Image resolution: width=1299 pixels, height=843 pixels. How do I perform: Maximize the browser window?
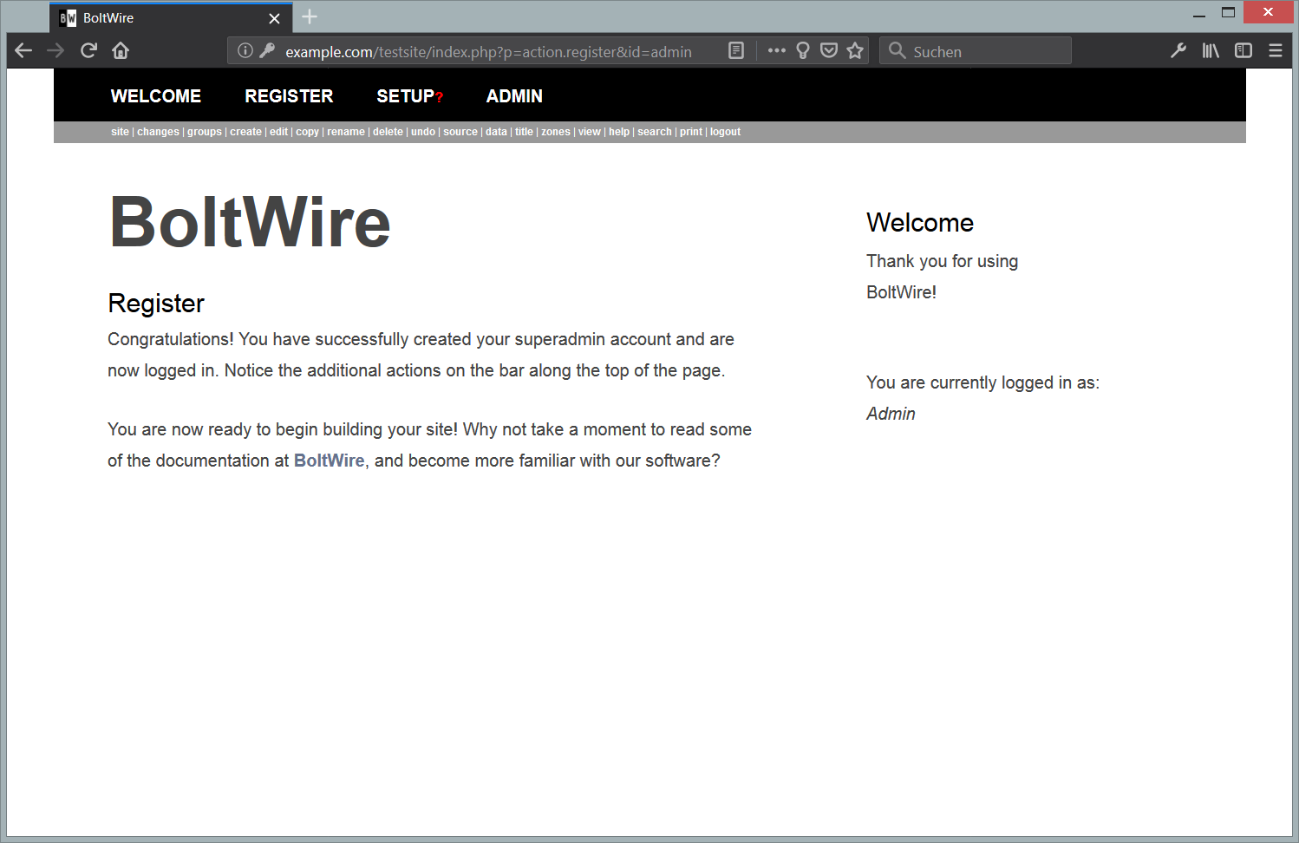(x=1228, y=12)
